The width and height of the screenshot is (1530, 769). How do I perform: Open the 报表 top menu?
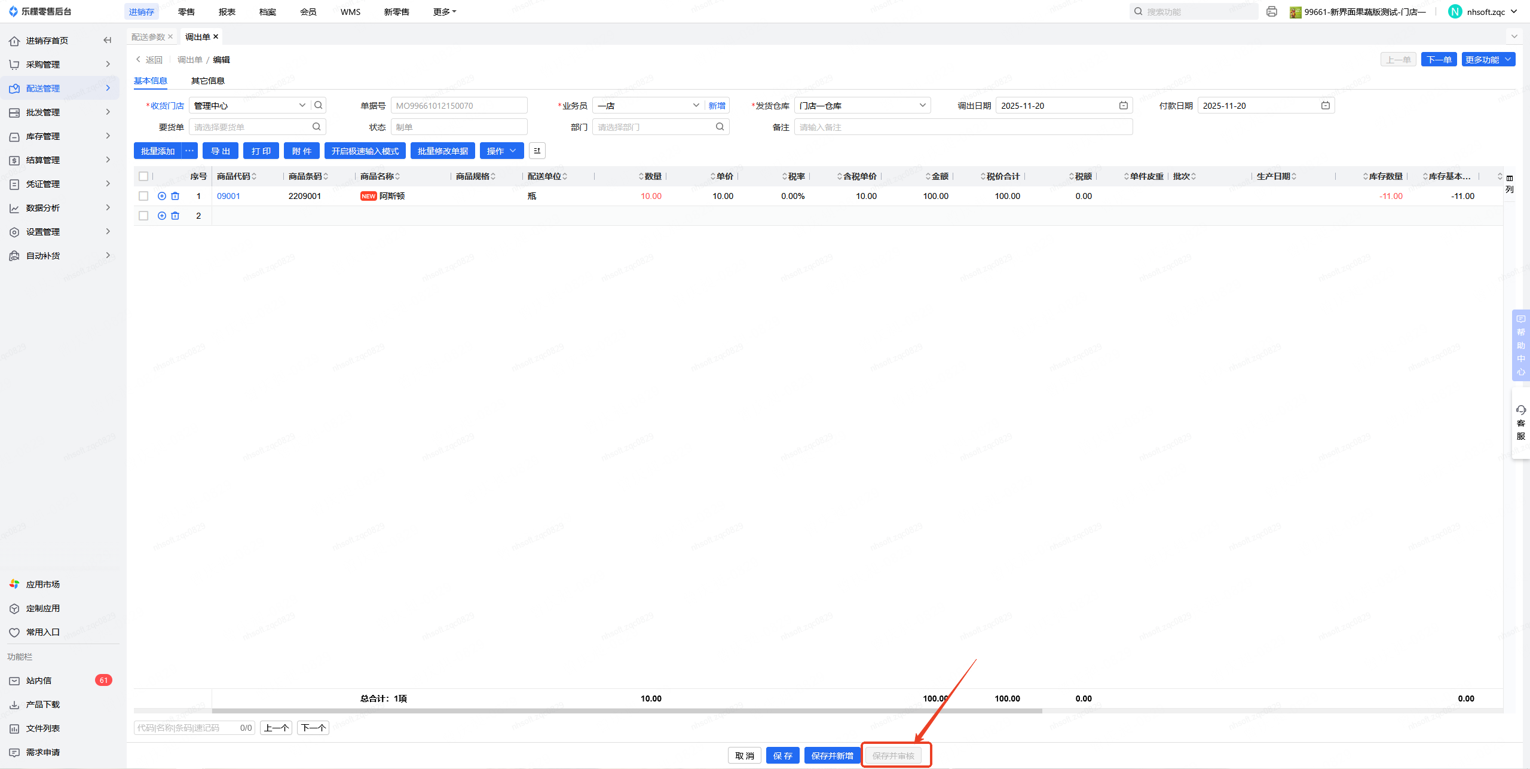click(x=227, y=11)
